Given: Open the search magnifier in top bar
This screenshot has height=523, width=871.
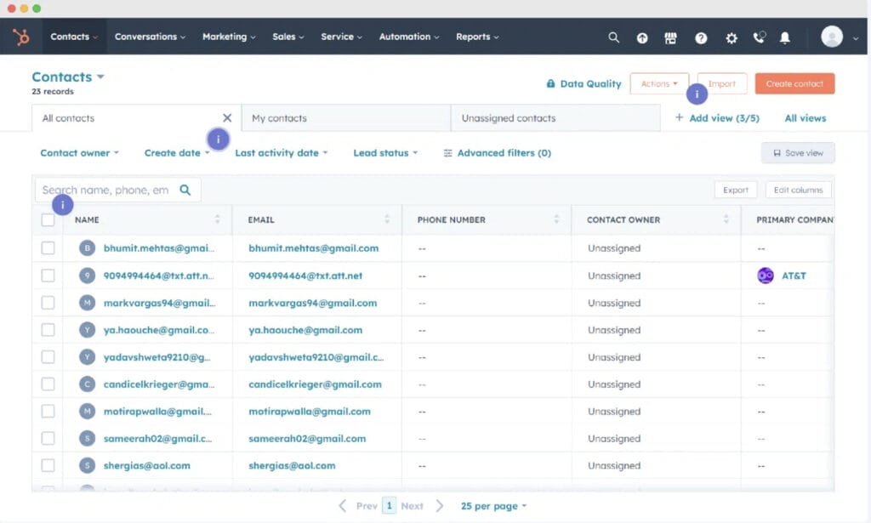Looking at the screenshot, I should coord(613,37).
